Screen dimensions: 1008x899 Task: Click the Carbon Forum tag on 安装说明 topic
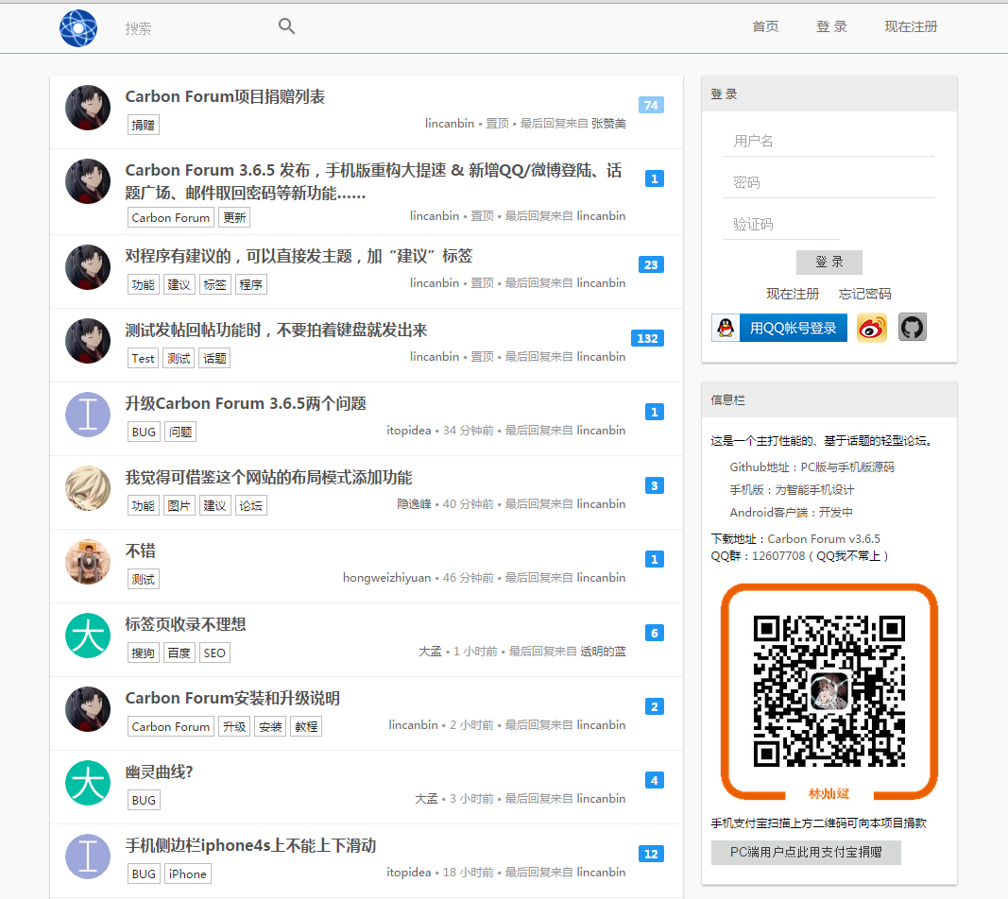point(170,726)
